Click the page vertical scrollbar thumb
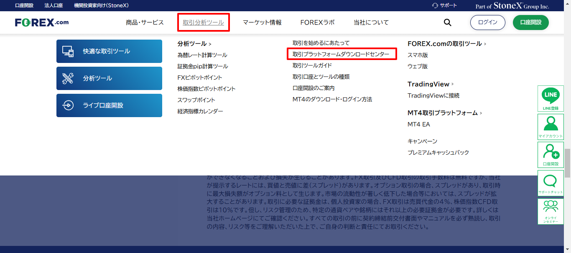The width and height of the screenshot is (571, 253). click(567, 163)
